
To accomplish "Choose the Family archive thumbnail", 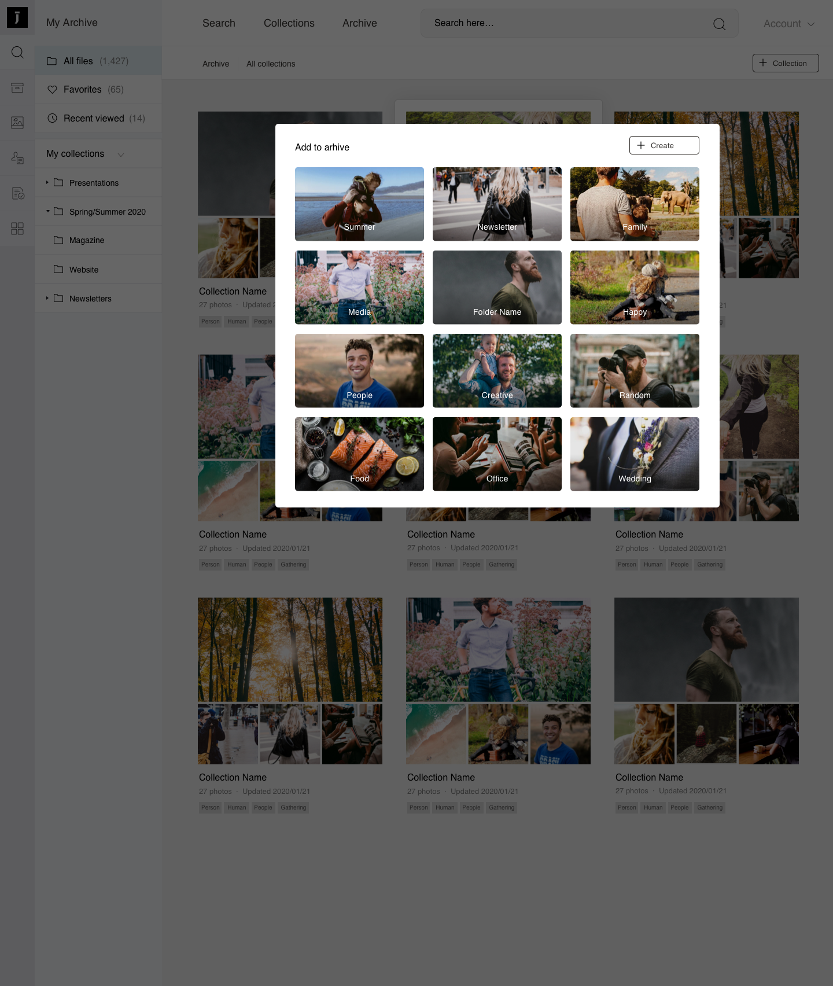I will click(x=635, y=204).
